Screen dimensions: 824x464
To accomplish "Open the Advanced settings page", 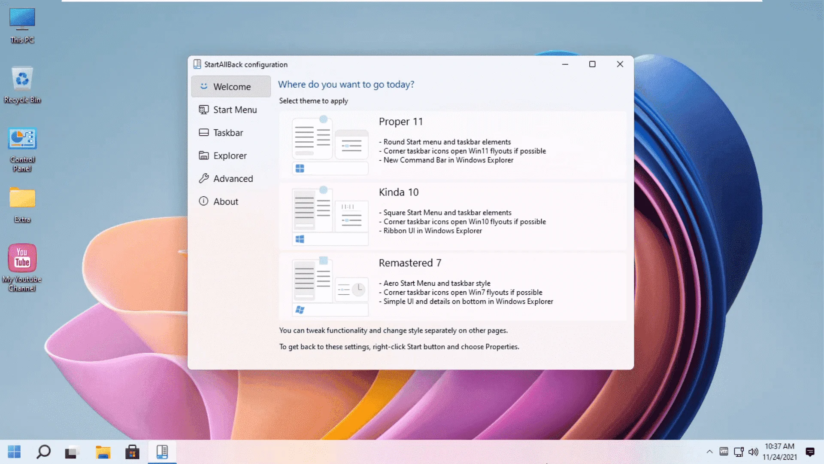I will click(x=231, y=178).
